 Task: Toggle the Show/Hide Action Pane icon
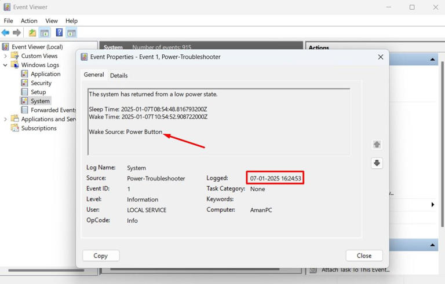71,33
